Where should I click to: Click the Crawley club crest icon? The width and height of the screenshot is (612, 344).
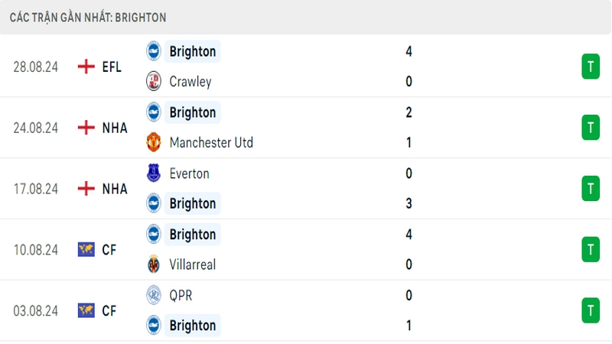click(x=154, y=82)
